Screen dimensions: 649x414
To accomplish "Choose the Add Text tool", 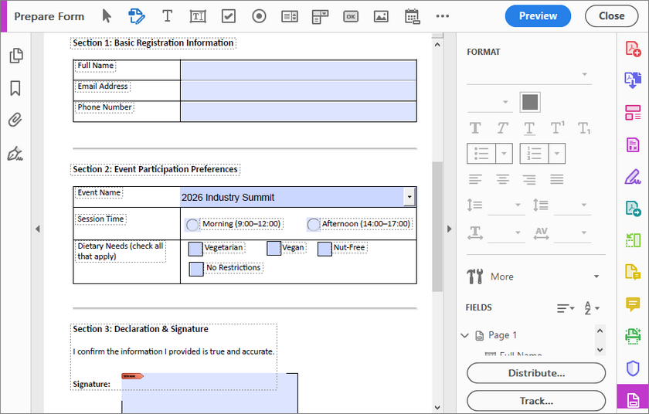I will point(167,16).
